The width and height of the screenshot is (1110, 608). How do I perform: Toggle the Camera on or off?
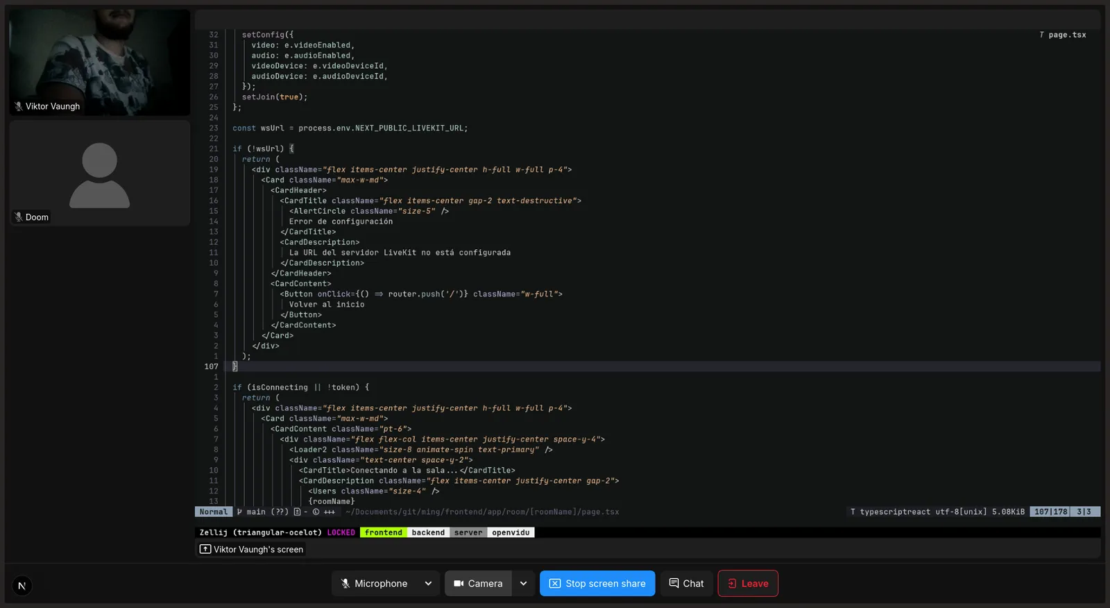(478, 584)
